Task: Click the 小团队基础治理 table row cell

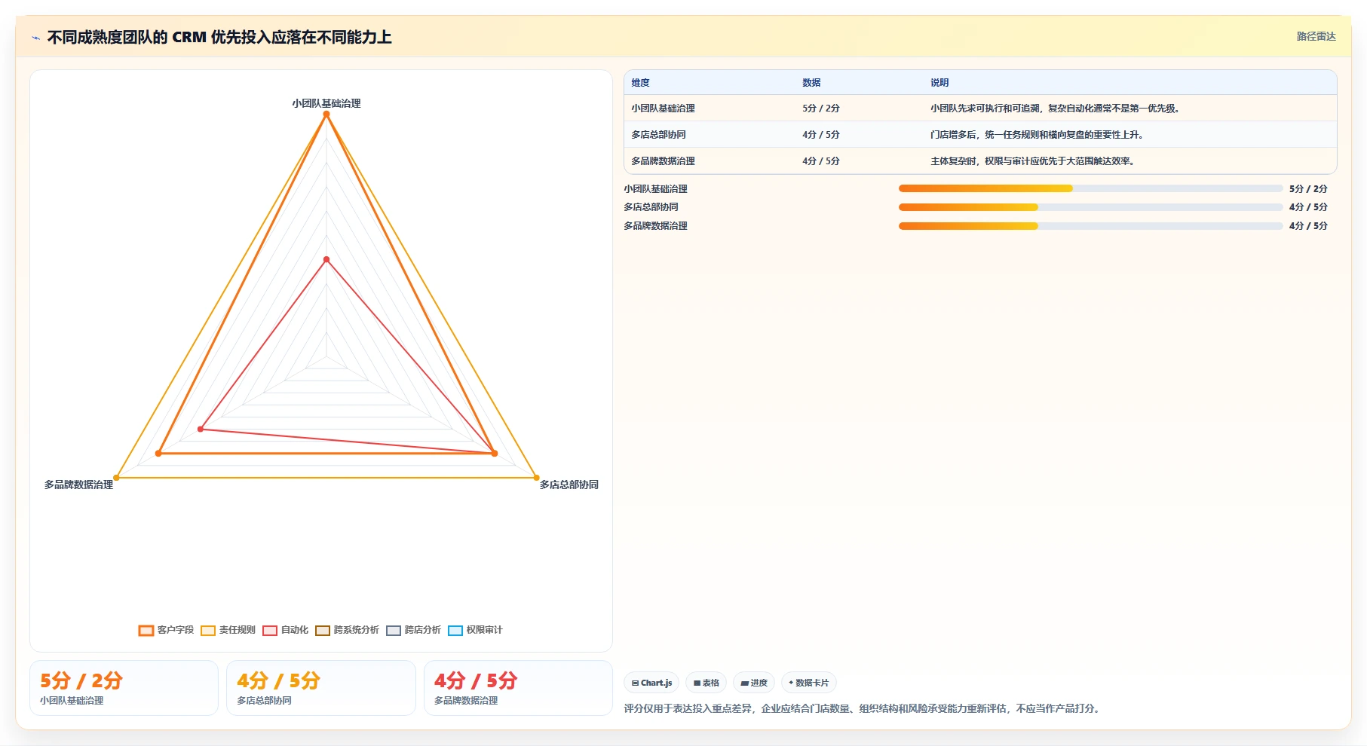Action: 663,109
